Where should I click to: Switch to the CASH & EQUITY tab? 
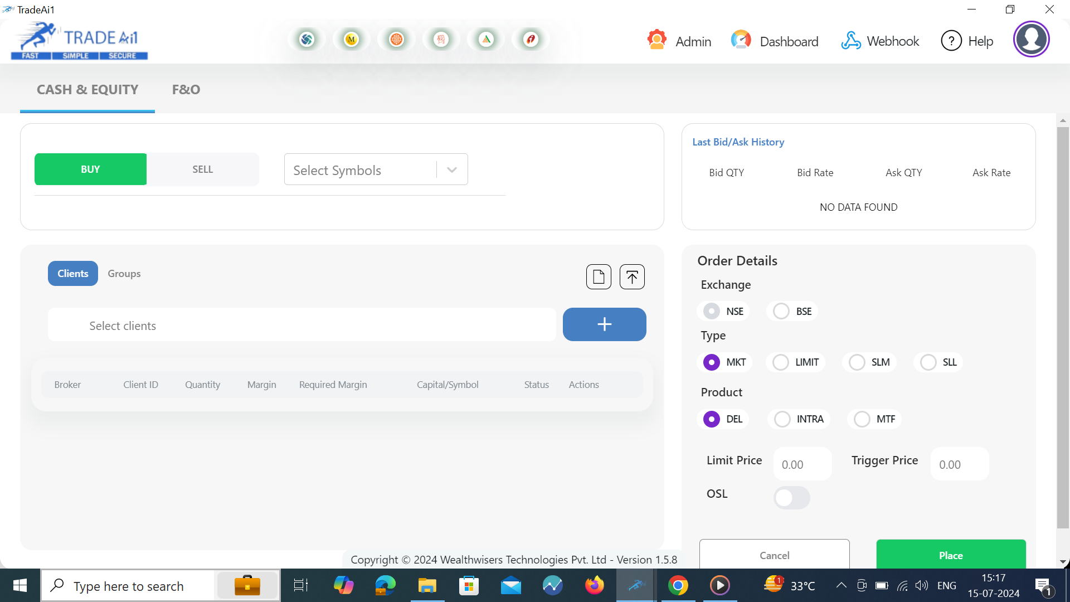(87, 90)
